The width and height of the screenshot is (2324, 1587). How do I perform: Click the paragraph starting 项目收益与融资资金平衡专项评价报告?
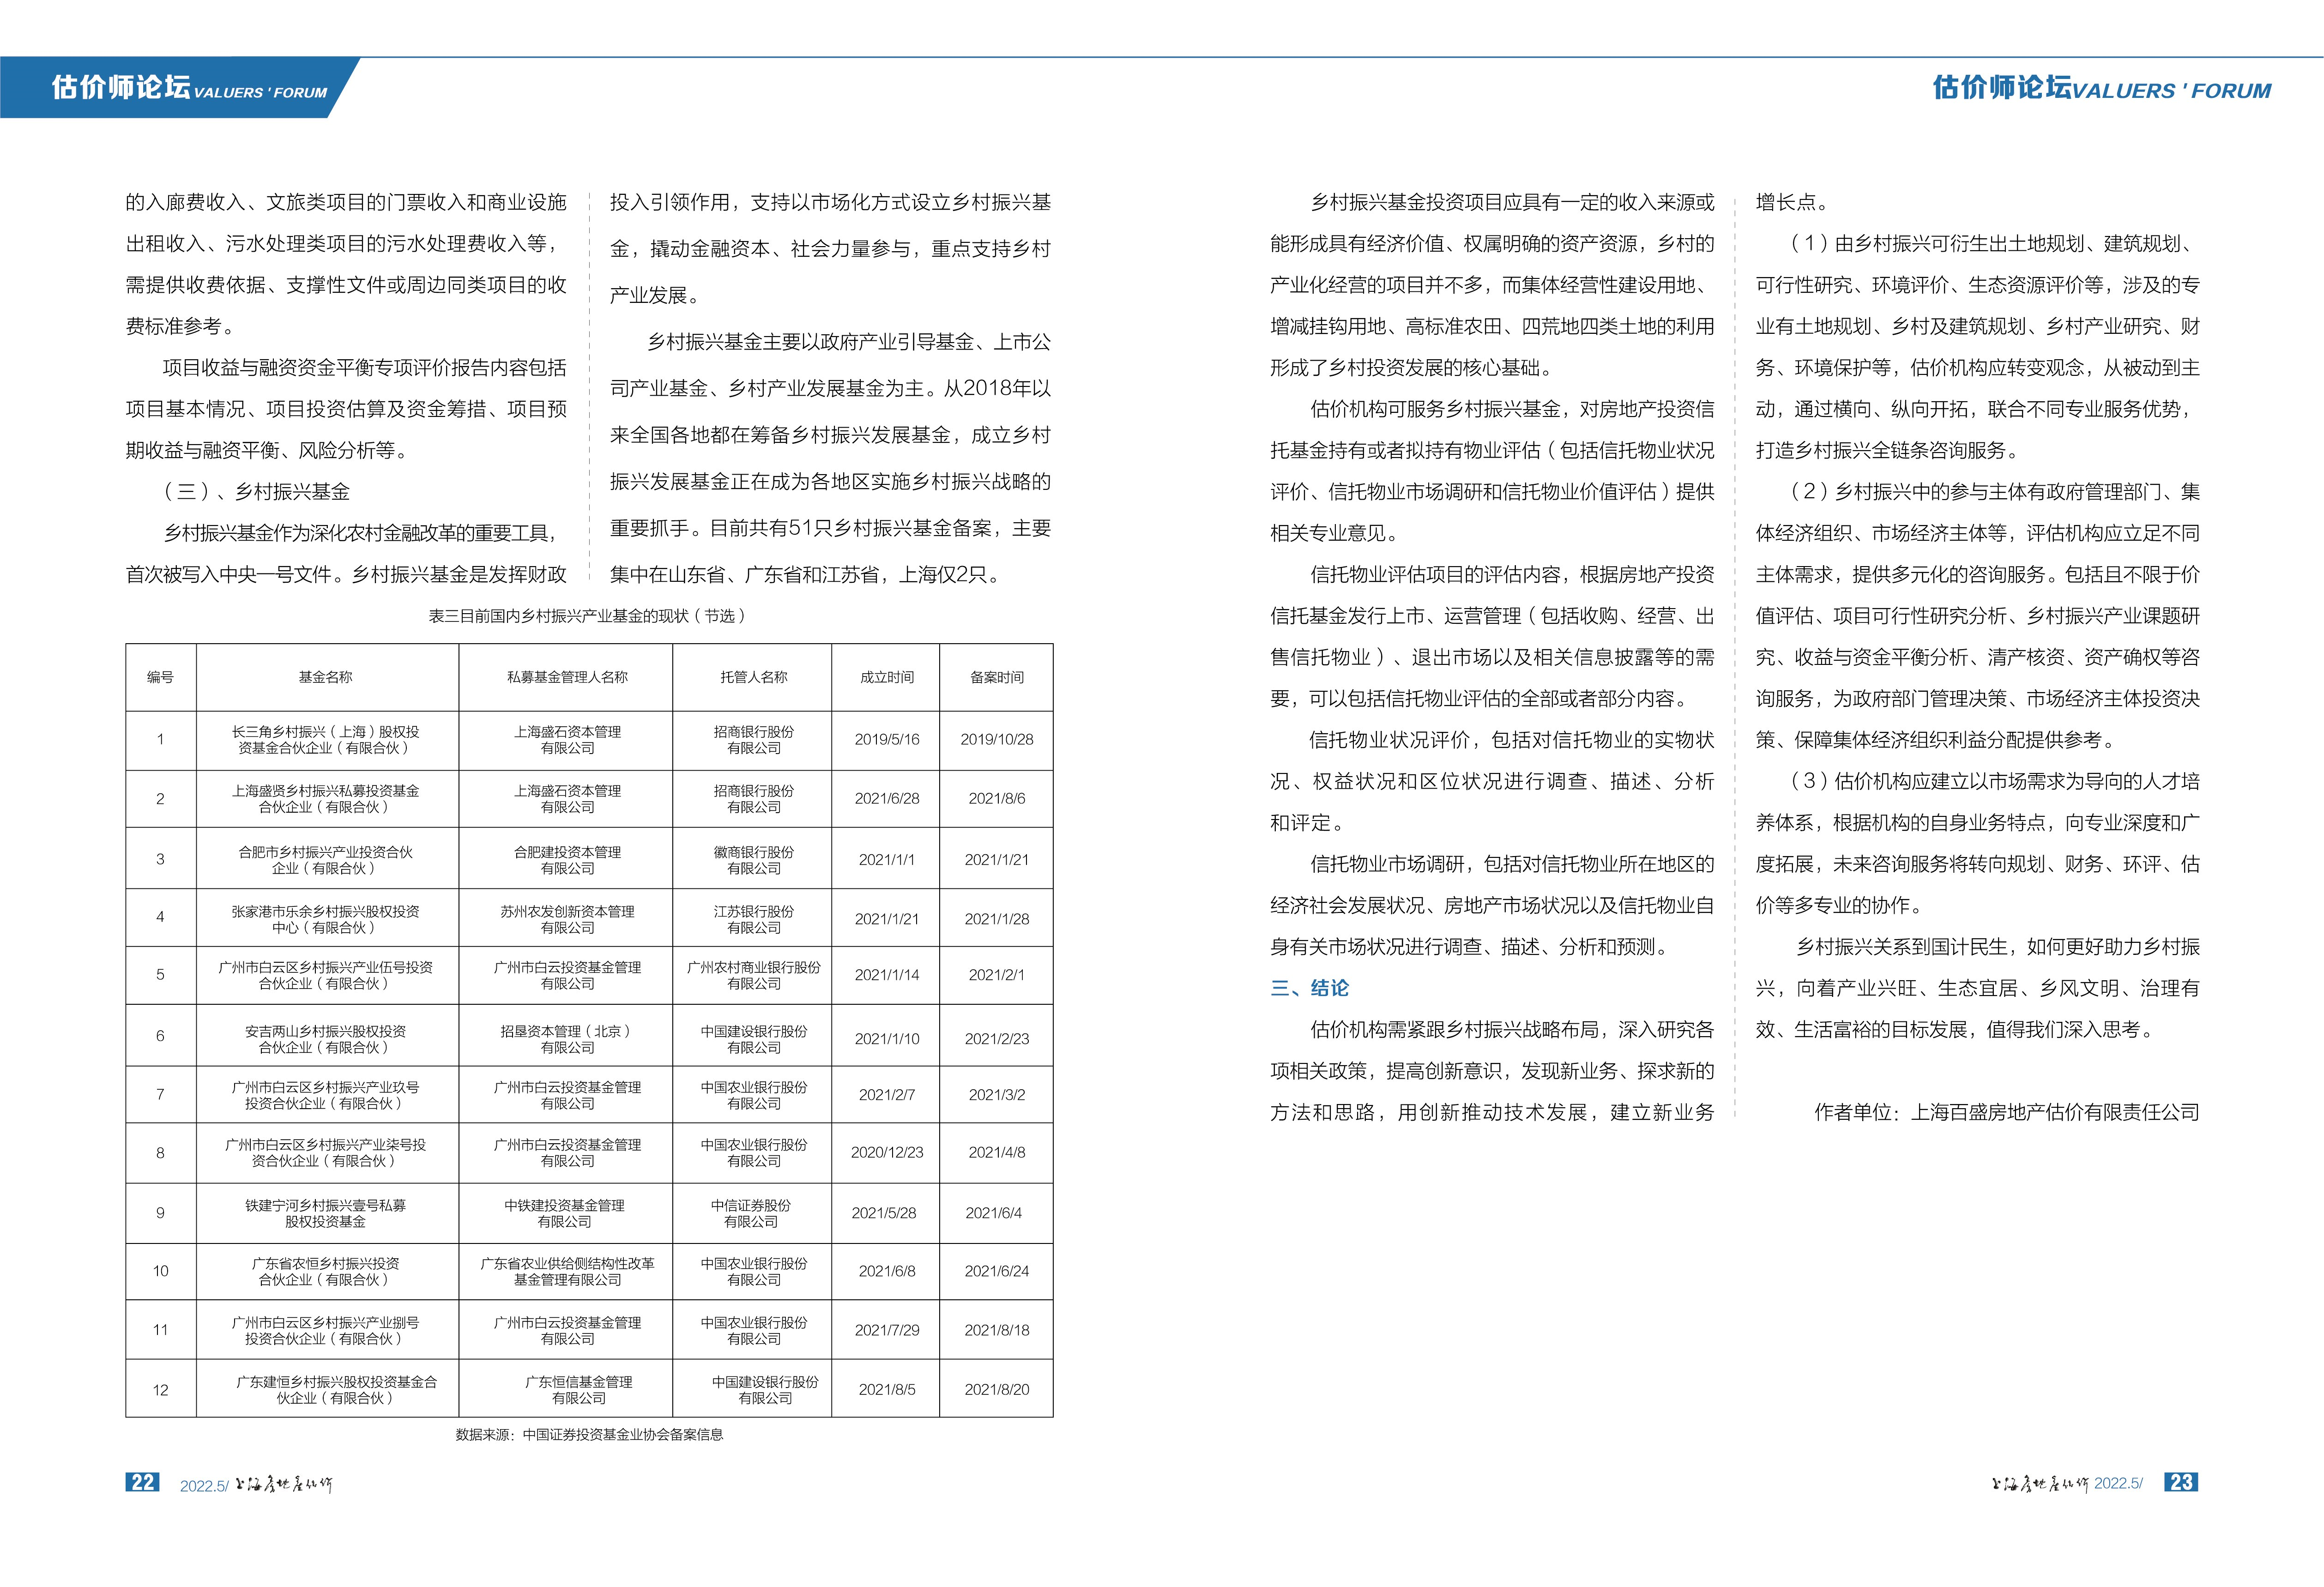tap(346, 409)
